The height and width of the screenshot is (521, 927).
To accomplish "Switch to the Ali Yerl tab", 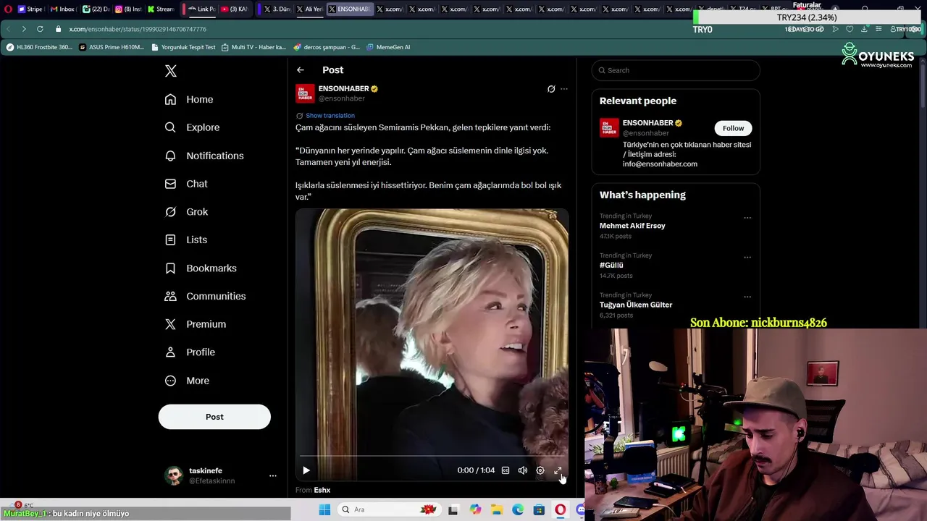I will (x=309, y=9).
